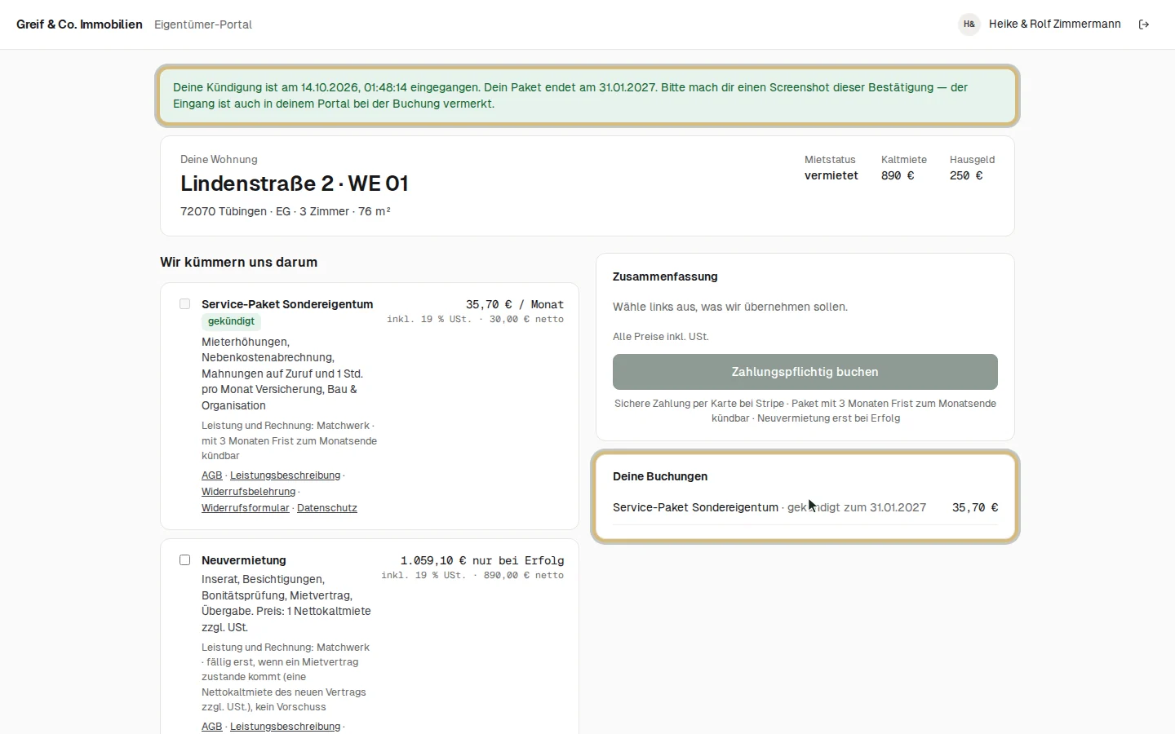Open AGB link in the Service-Paket card
Viewport: 1175px width, 734px height.
[x=212, y=475]
